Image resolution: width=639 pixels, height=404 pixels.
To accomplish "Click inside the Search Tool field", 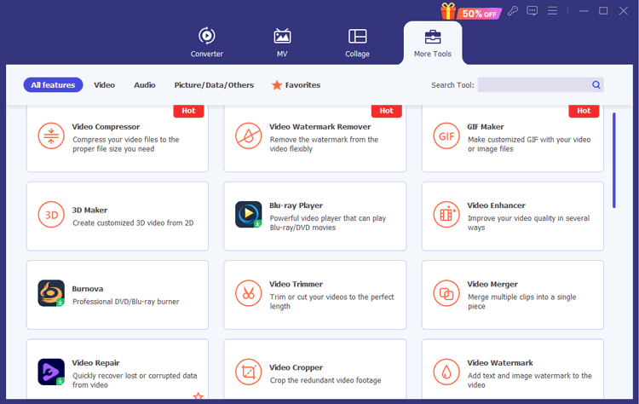I will point(540,84).
